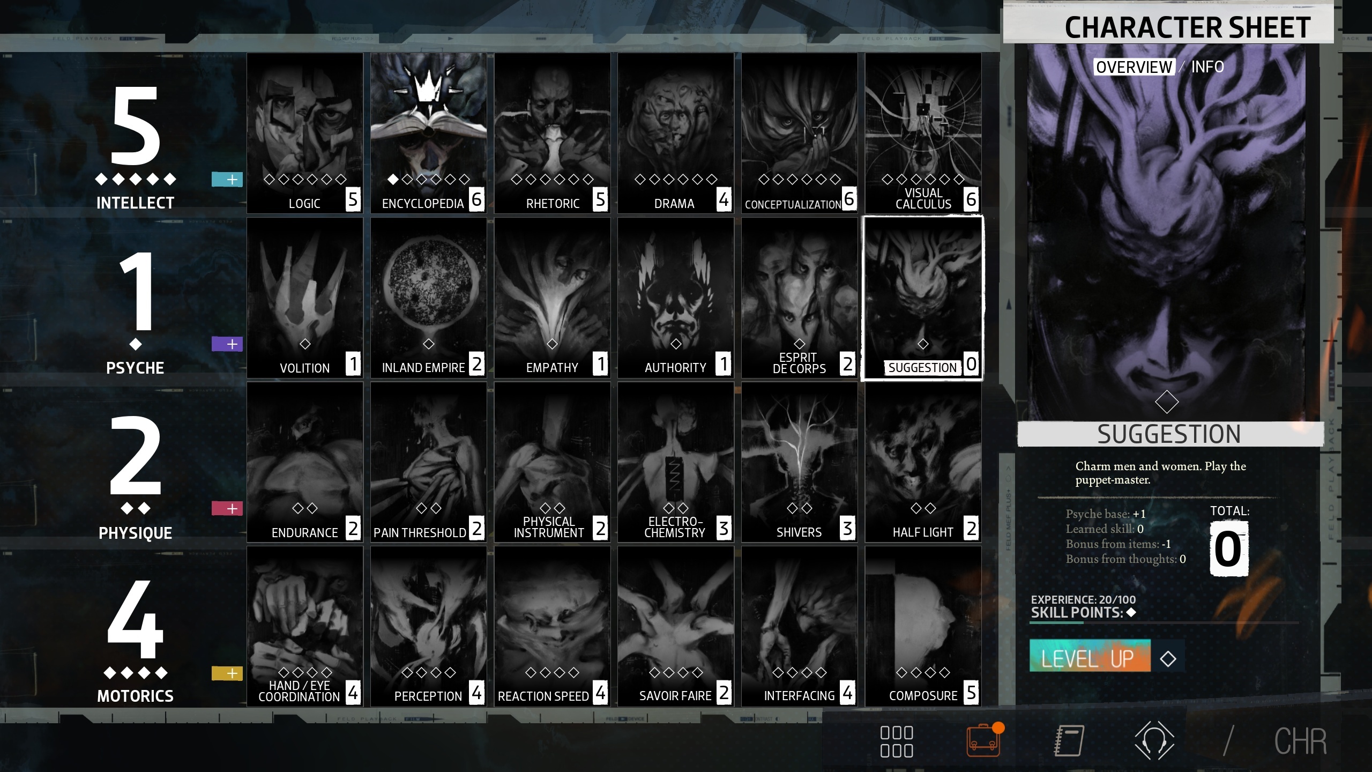Viewport: 1372px width, 772px height.
Task: Click the 'Bonus from thoughts: 0' line
Action: [x=1125, y=559]
